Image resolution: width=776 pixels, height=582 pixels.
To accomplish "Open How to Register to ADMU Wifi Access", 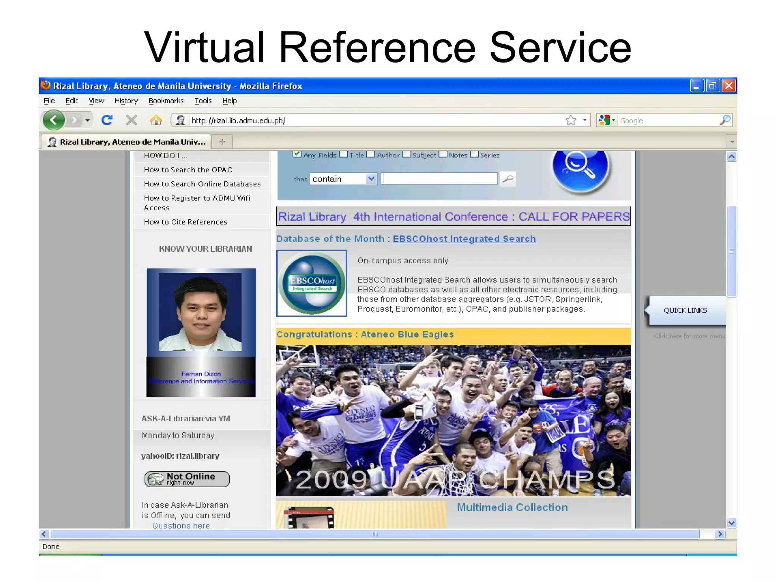I will tap(197, 203).
